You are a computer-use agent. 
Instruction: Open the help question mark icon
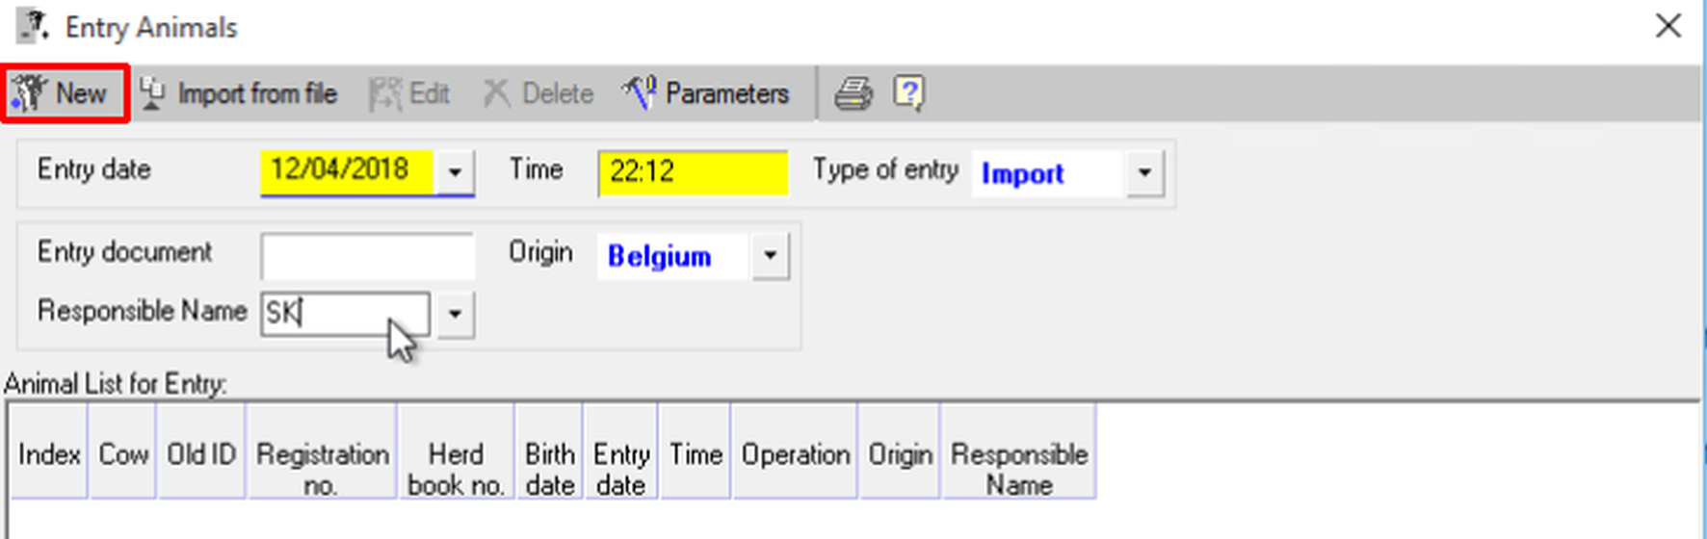coord(908,93)
